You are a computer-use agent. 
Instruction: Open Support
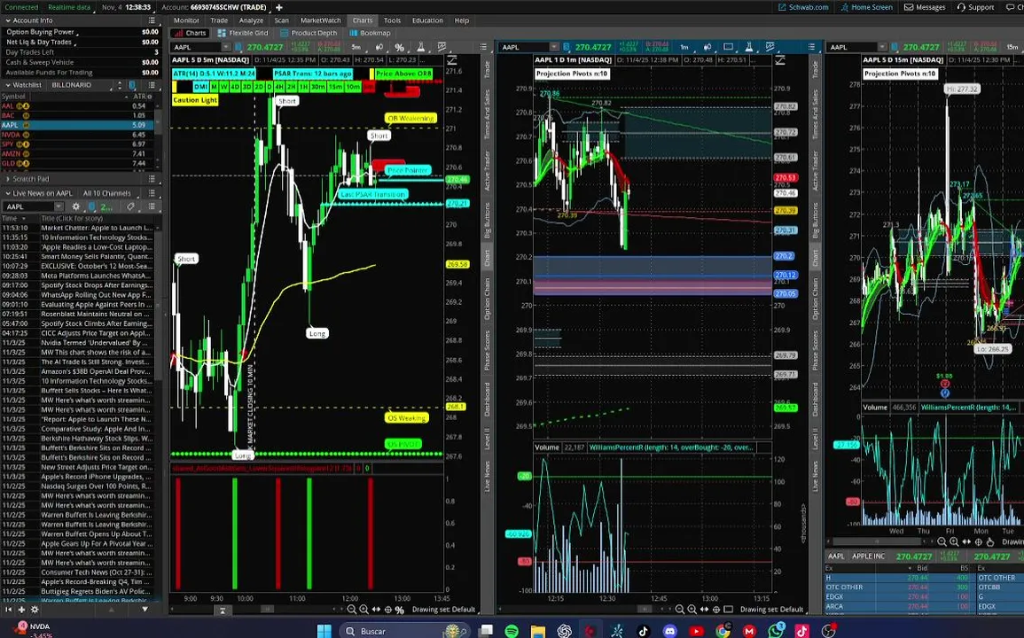click(x=975, y=7)
